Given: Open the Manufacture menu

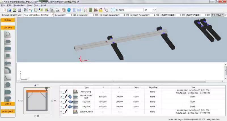Looking at the screenshot, I should pyautogui.click(x=19, y=5).
